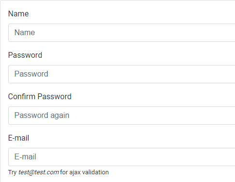Viewport: 235px width, 182px height.
Task: Click the word "ajax" in the hint
Action: 75,172
